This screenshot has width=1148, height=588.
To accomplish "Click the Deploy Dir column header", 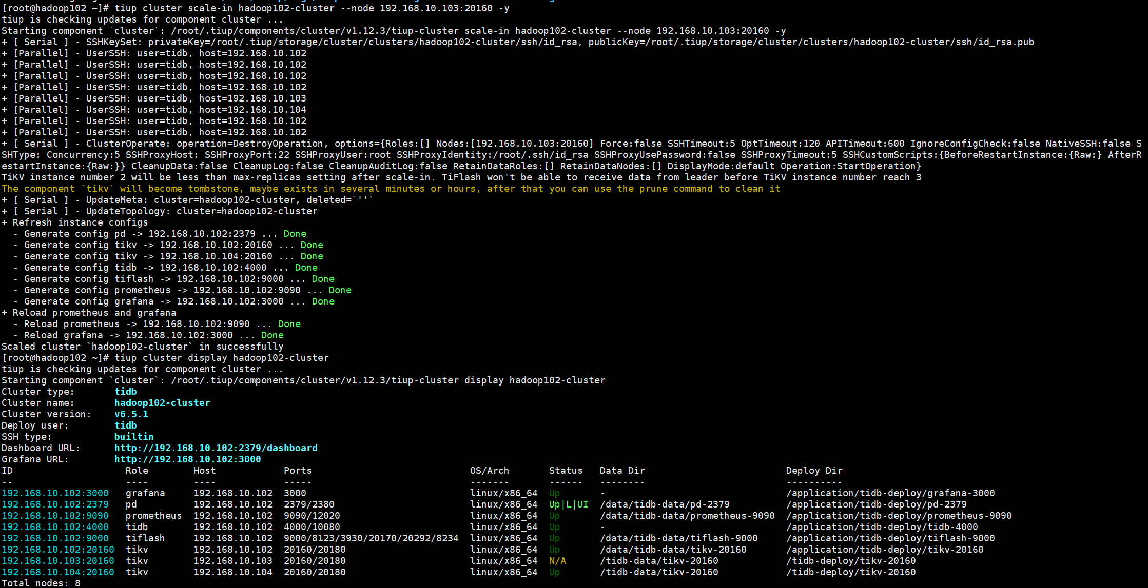I will 814,471.
